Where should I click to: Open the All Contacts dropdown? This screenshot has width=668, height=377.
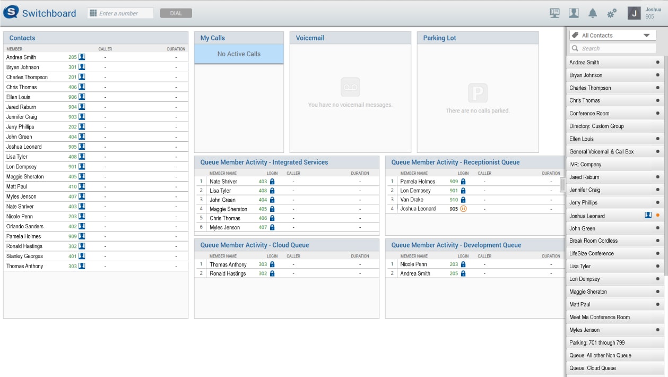(x=613, y=36)
